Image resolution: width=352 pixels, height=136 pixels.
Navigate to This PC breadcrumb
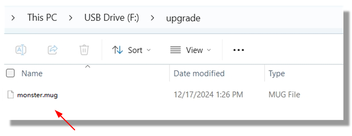coord(42,18)
